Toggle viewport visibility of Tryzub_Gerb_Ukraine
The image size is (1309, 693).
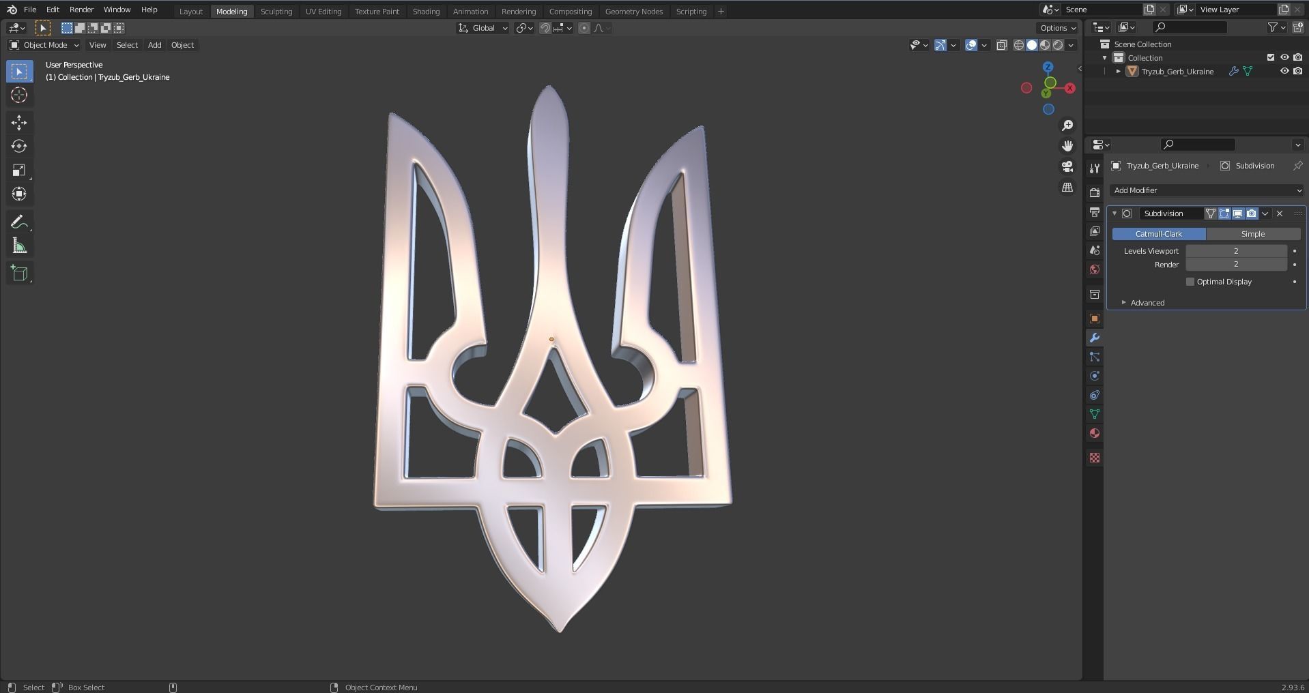point(1286,71)
